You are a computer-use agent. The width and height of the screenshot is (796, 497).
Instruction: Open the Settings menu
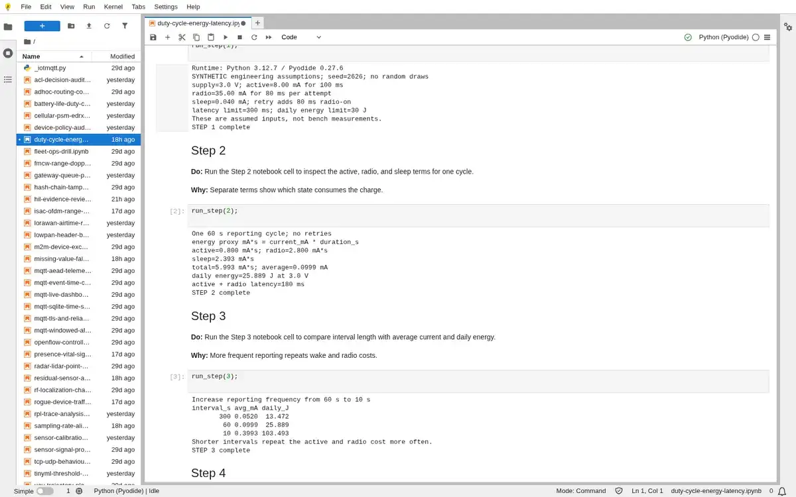(x=166, y=7)
